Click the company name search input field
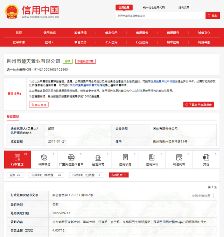This screenshot has height=237, width=224. [160, 15]
